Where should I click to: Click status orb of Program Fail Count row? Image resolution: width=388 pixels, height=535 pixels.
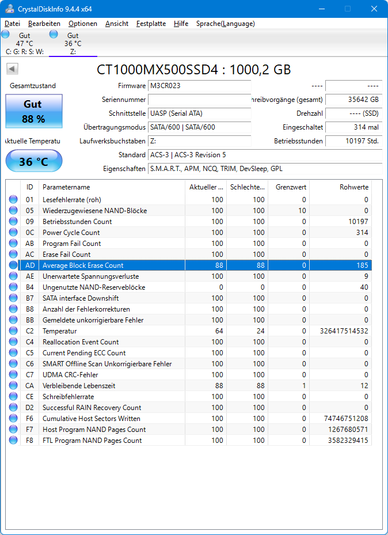(13, 243)
